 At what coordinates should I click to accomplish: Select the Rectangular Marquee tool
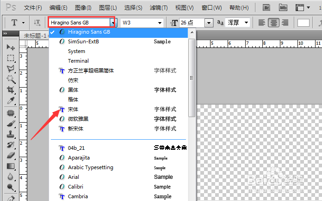pos(11,58)
